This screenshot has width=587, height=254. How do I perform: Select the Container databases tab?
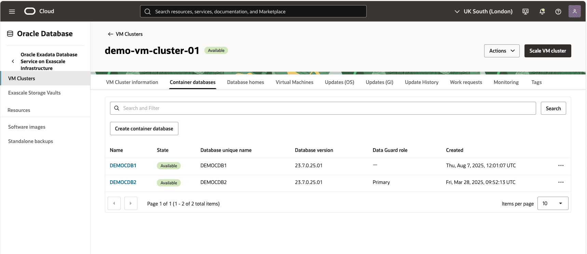(x=193, y=82)
